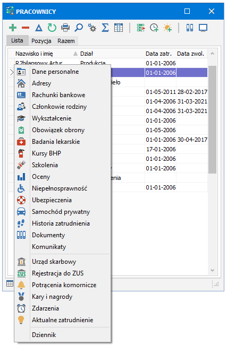227x345 pixels.
Task: Click the blue triangle edit icon
Action: point(39,28)
